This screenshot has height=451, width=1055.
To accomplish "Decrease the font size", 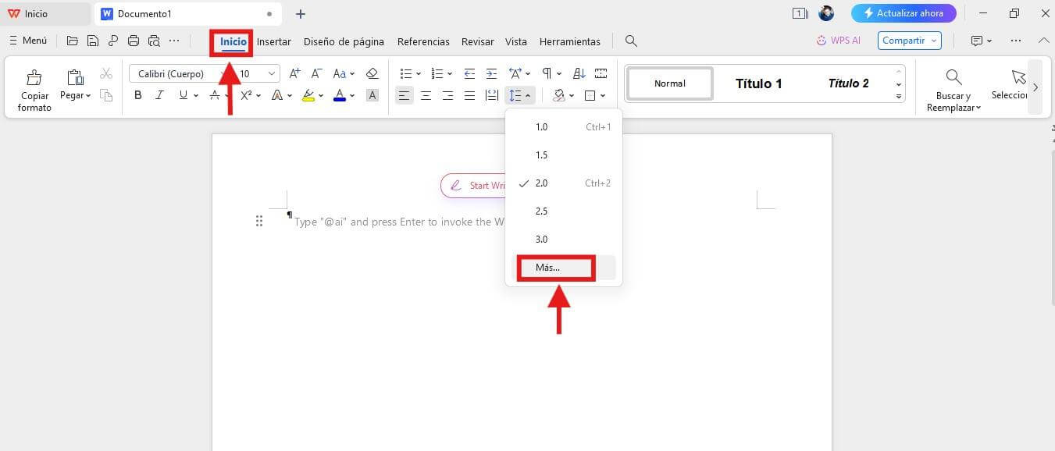I will click(x=315, y=73).
